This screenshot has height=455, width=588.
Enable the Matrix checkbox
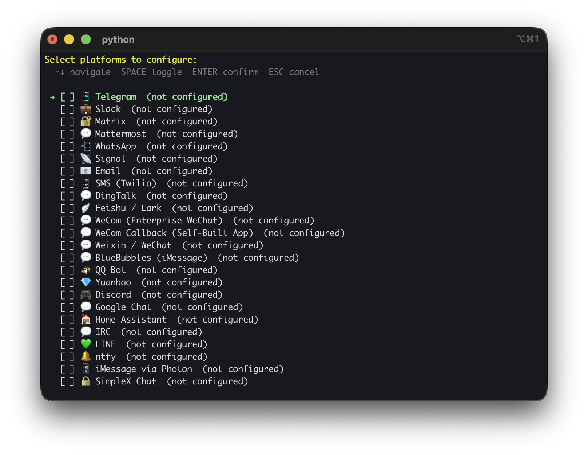tap(67, 122)
